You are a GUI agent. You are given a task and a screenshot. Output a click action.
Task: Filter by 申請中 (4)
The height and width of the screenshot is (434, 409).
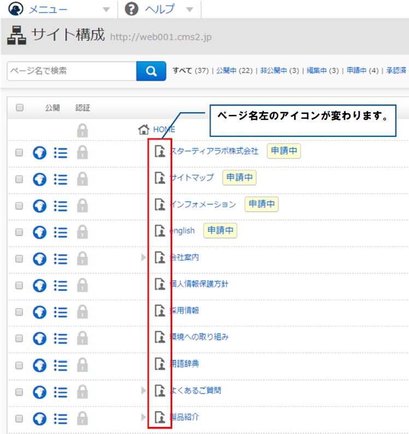[x=363, y=71]
